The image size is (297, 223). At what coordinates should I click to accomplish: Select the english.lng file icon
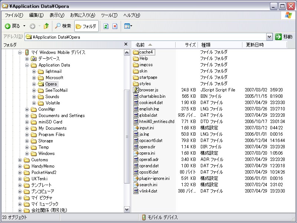[x=136, y=109]
